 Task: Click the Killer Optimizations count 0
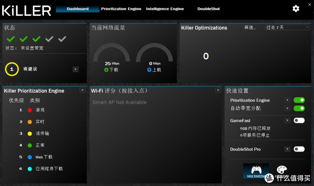(206, 56)
